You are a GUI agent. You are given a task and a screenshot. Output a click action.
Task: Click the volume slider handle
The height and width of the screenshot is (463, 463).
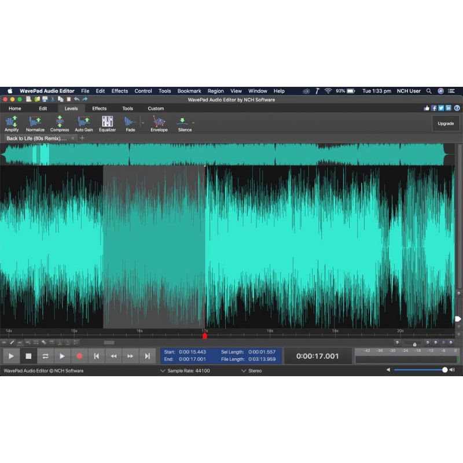444,370
